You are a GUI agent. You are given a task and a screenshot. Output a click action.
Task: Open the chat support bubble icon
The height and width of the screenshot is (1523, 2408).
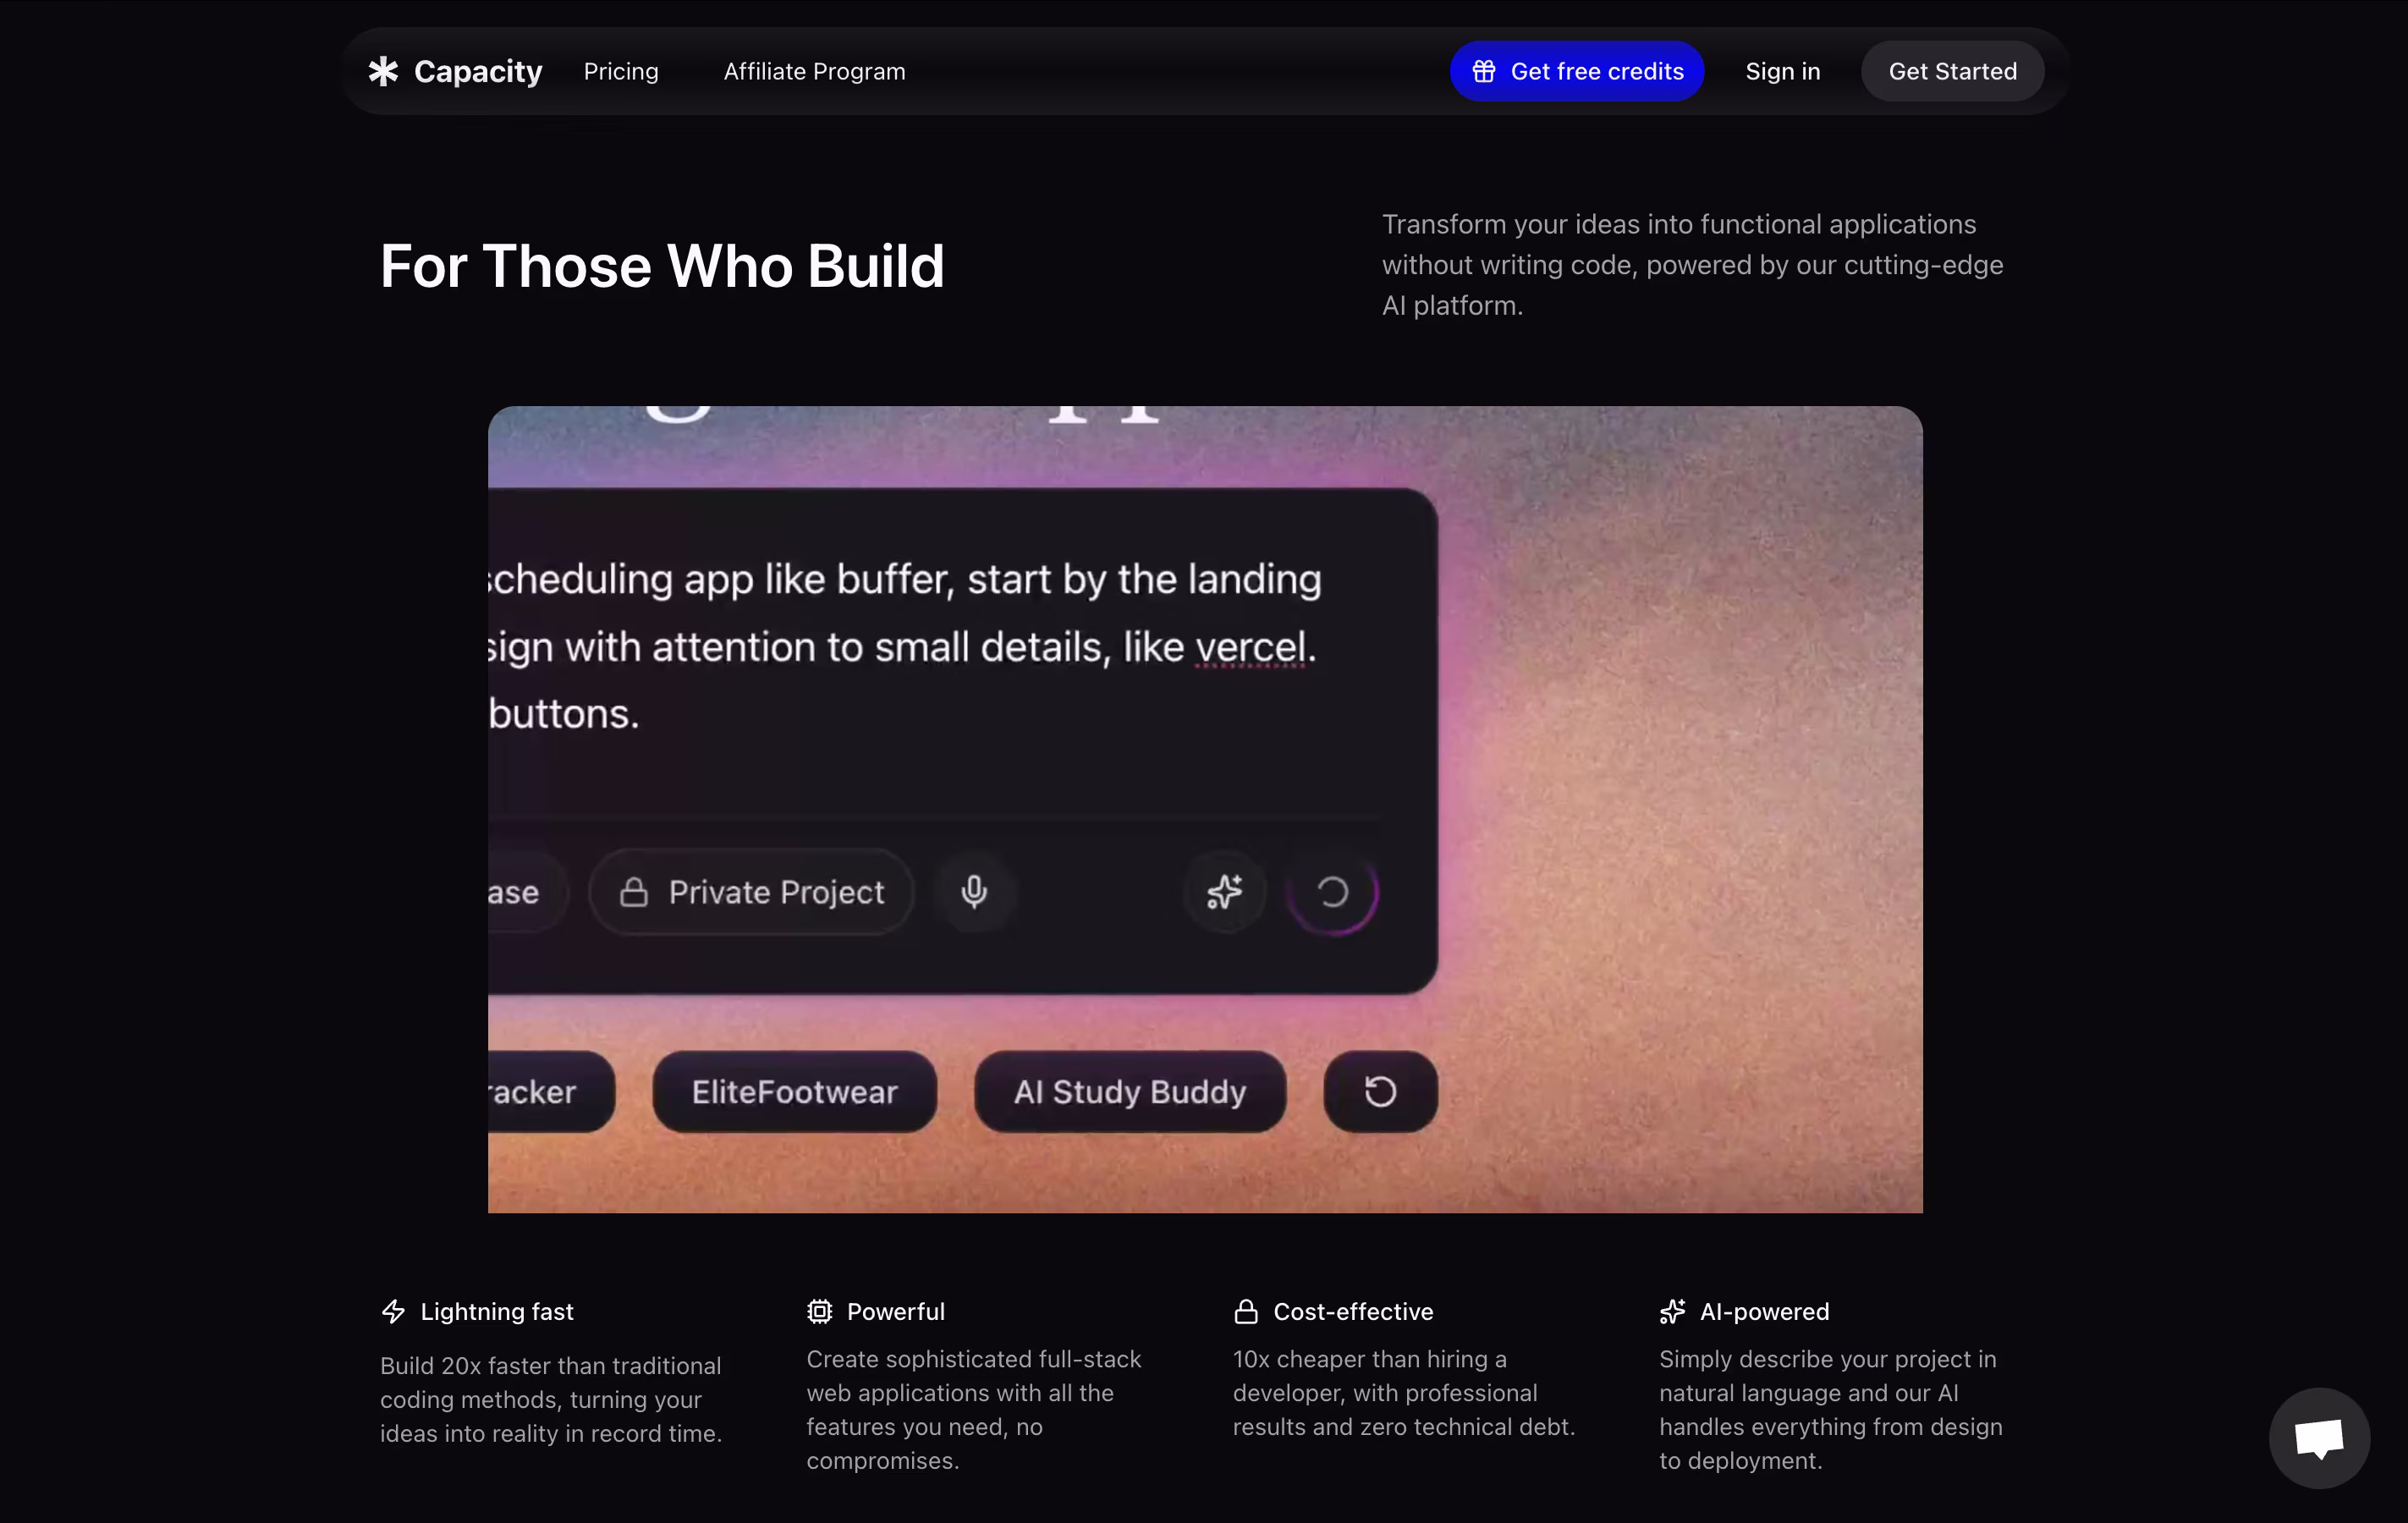coord(2318,1438)
